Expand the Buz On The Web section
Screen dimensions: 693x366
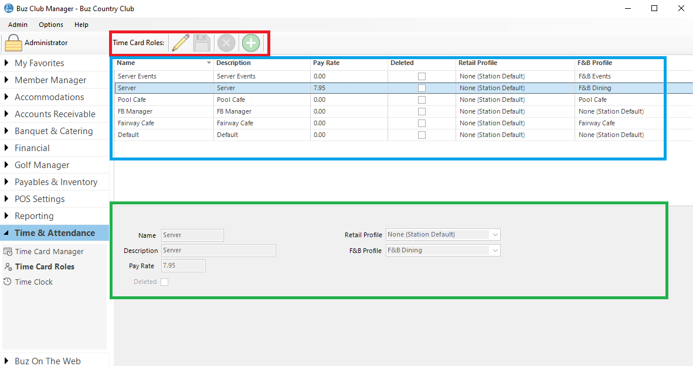pos(47,361)
